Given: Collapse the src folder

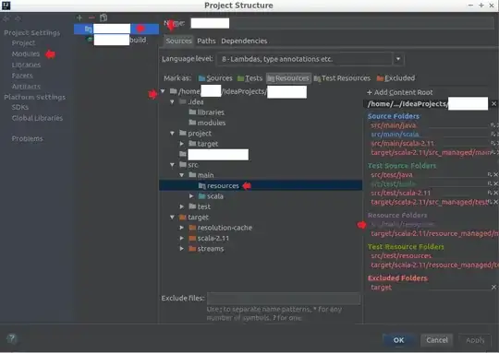Looking at the screenshot, I should pos(172,165).
